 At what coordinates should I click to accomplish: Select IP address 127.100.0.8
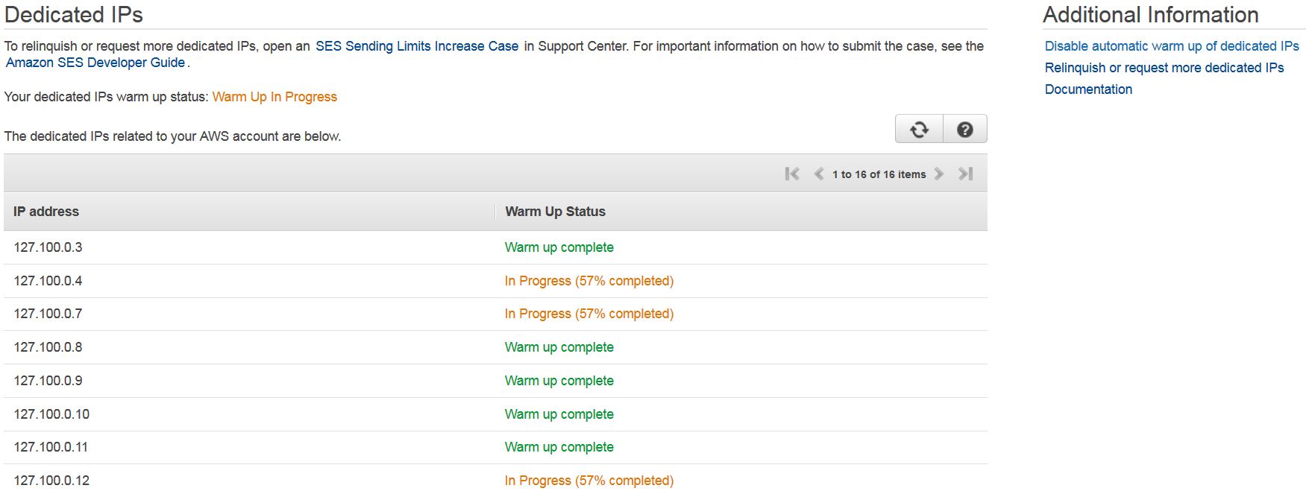(x=48, y=347)
